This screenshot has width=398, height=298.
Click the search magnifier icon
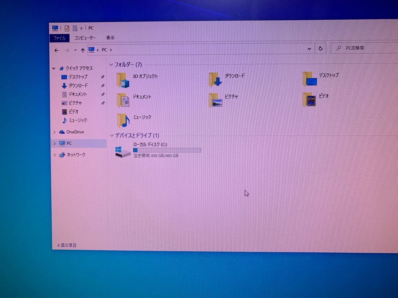(x=338, y=48)
